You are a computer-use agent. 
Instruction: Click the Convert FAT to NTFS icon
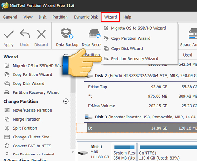click(7, 146)
